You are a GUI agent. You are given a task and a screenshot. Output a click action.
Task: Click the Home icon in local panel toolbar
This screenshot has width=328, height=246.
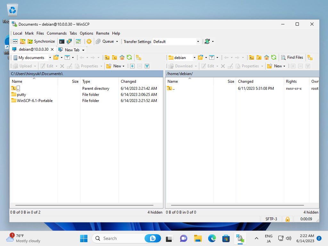(122, 57)
